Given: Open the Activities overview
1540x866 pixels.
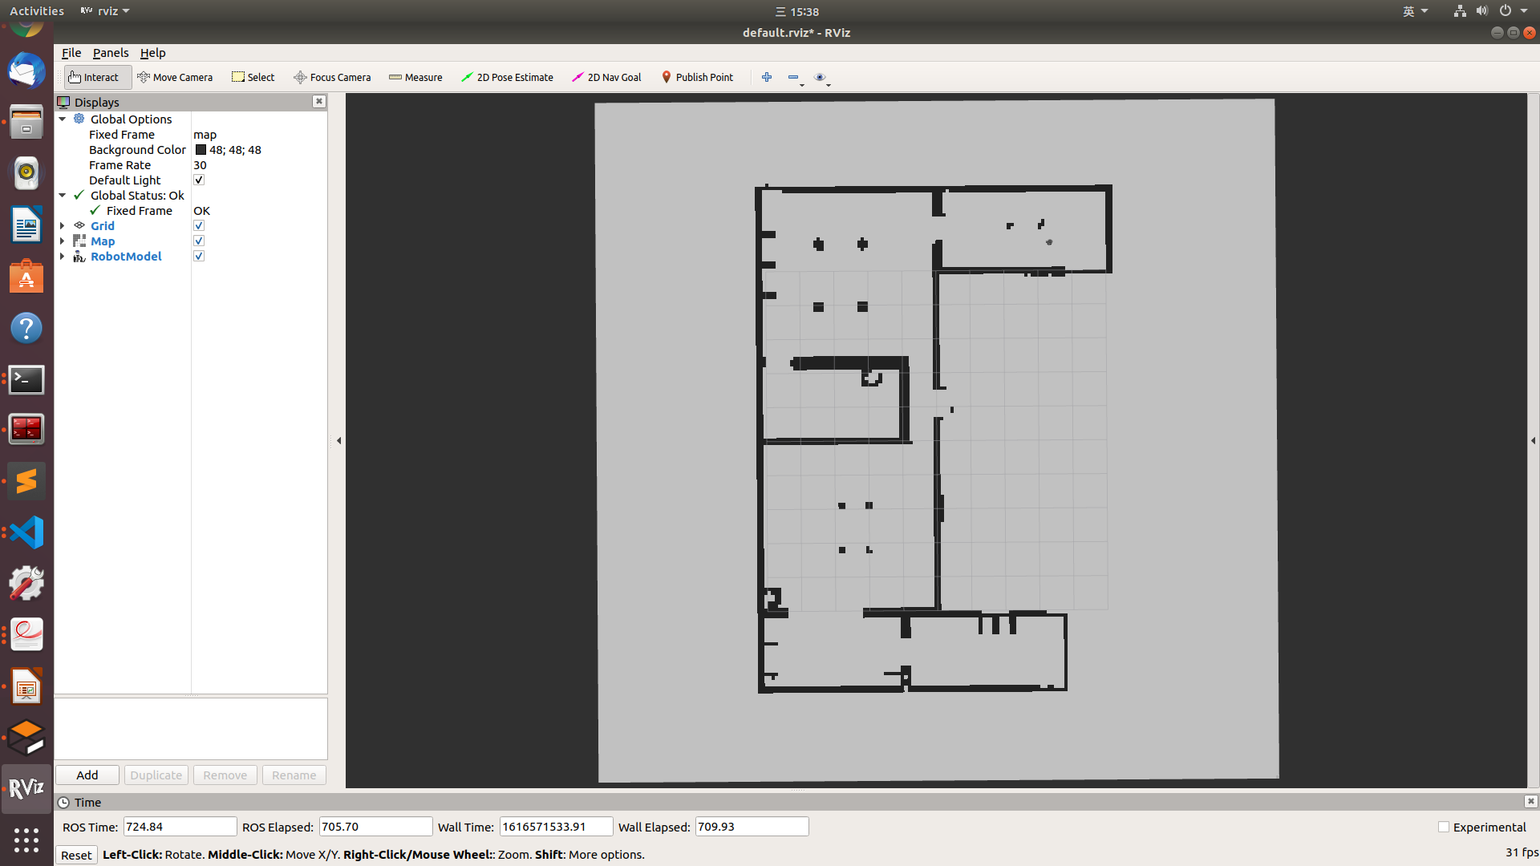Looking at the screenshot, I should tap(37, 11).
